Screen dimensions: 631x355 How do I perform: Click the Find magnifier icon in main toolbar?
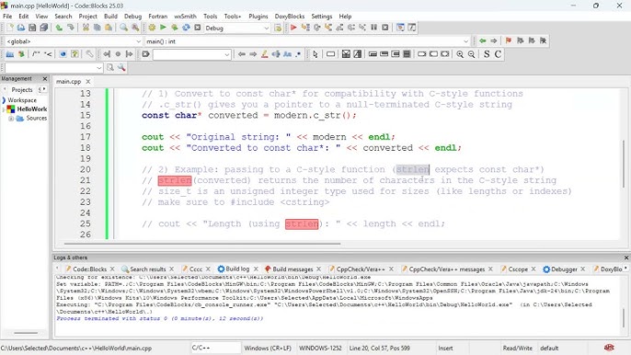[123, 28]
